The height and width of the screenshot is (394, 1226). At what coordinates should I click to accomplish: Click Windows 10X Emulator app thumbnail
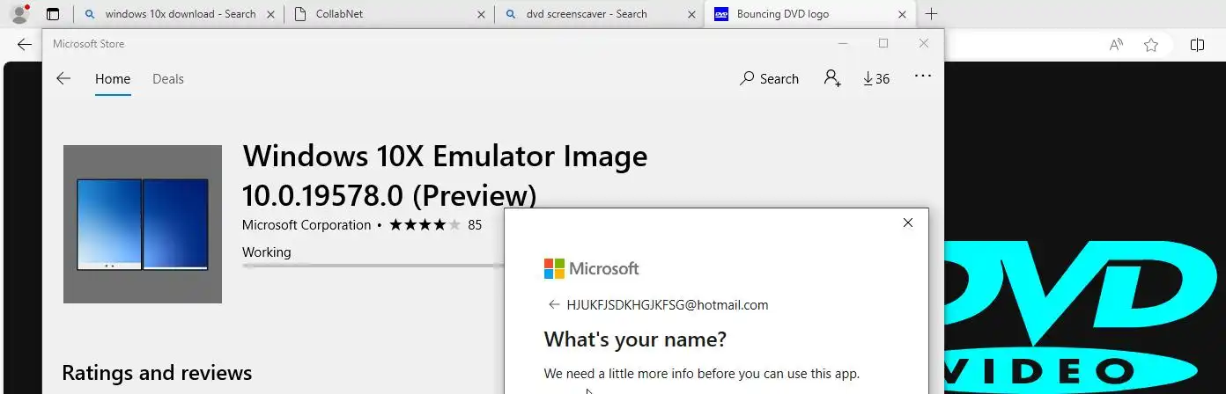143,224
